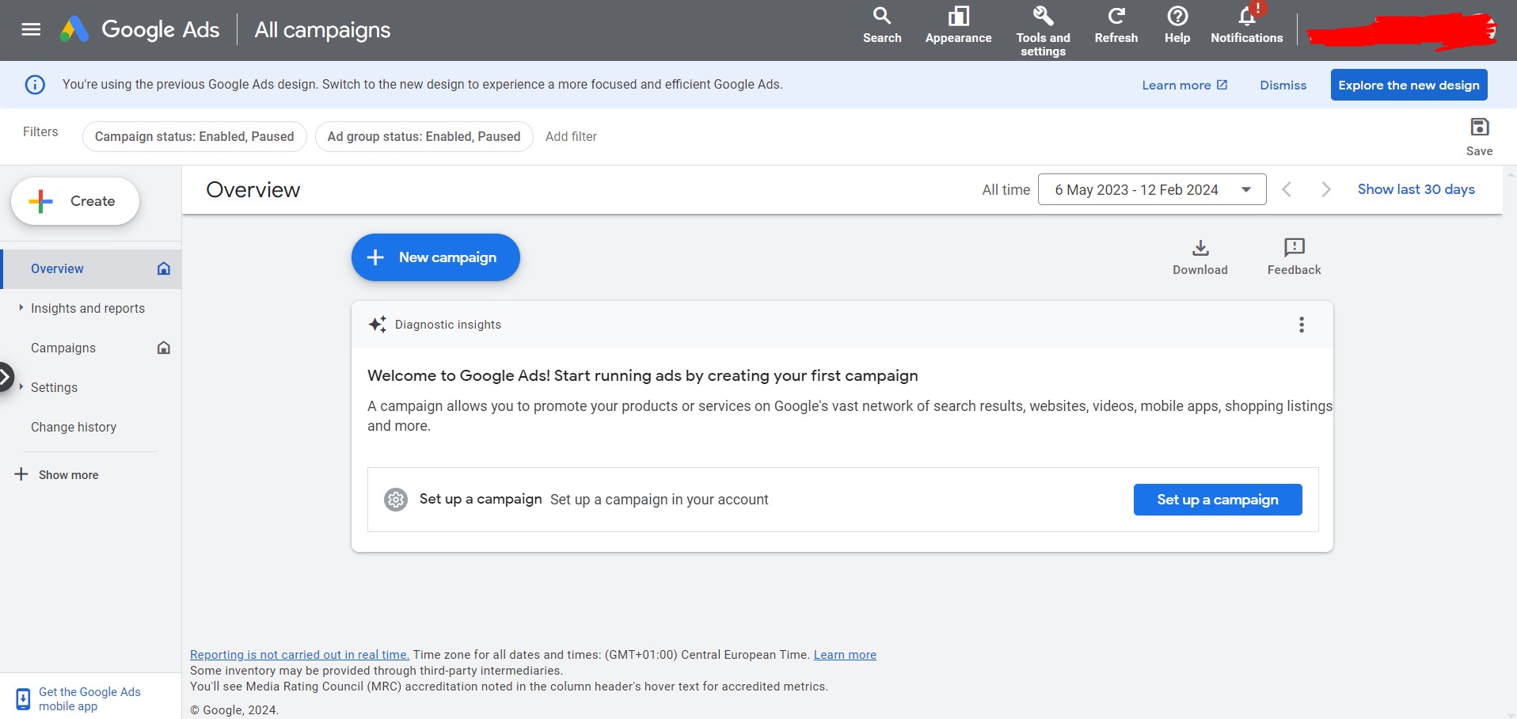1517x719 pixels.
Task: Open Diagnostic insights three-dot menu
Action: point(1302,325)
